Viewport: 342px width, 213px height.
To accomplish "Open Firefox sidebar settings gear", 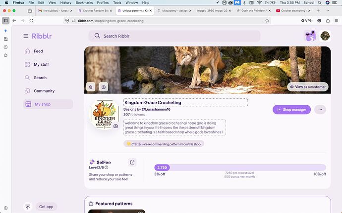I will click(5, 208).
